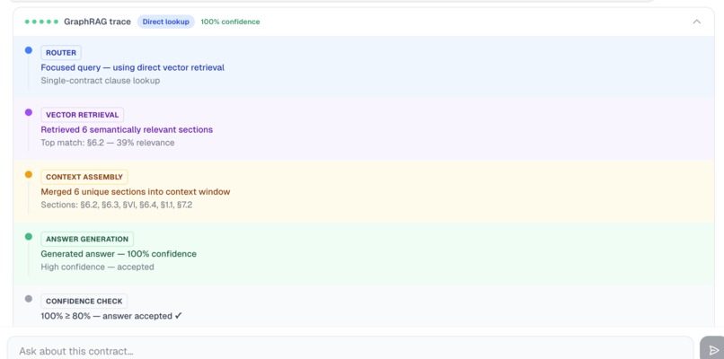This screenshot has height=359, width=724.
Task: Click the orange Context Assembly timeline dot
Action: coord(29,174)
